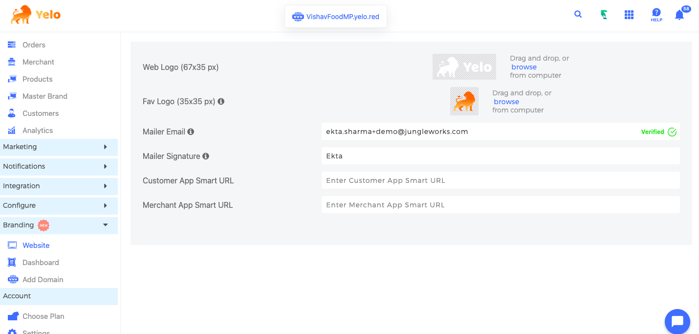This screenshot has width=699, height=334.
Task: Click the Verified checkmark icon
Action: (672, 132)
